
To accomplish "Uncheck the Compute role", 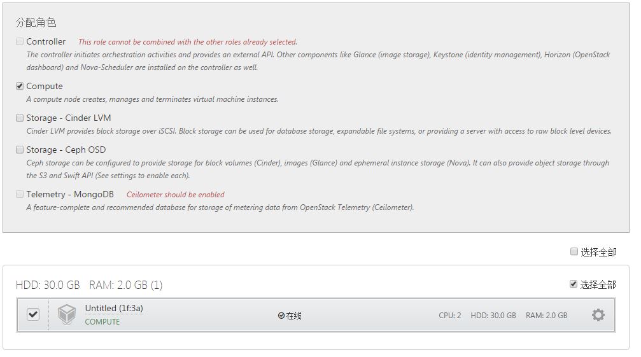I will [x=20, y=86].
